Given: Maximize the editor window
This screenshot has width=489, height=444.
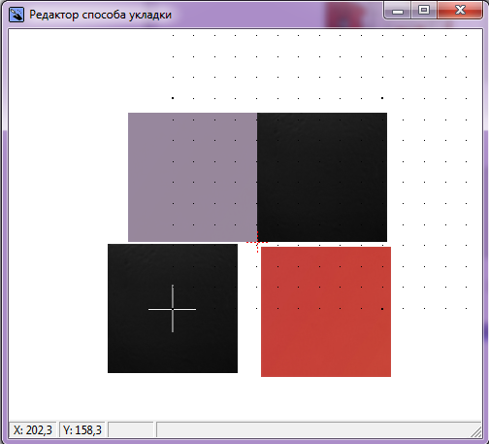Looking at the screenshot, I should 424,11.
